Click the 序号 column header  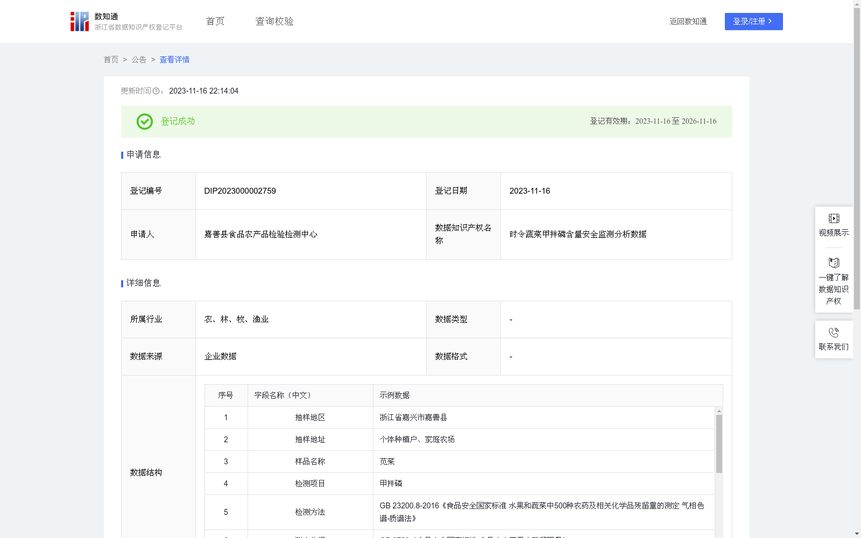click(x=226, y=395)
